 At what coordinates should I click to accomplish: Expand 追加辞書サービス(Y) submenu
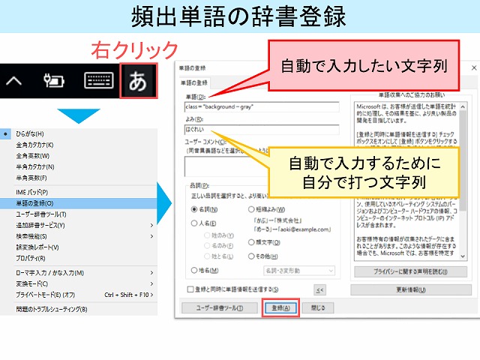(79, 225)
